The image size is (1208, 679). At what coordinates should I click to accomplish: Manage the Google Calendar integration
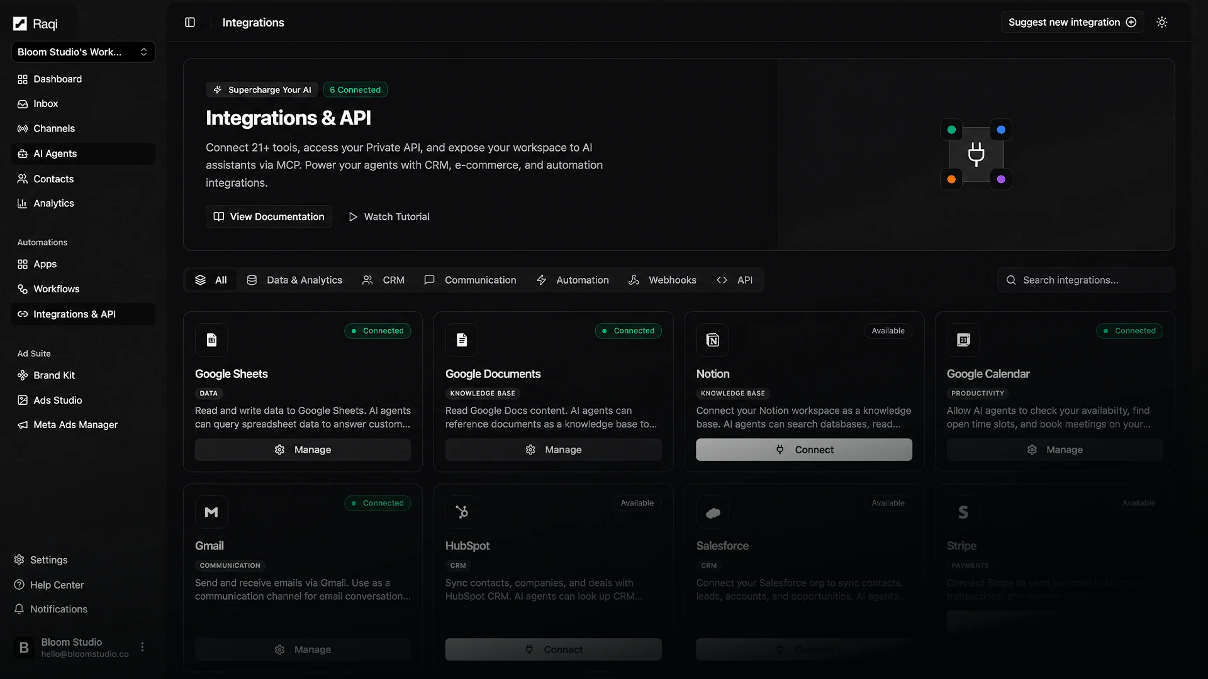(x=1055, y=450)
